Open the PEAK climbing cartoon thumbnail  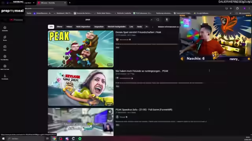pyautogui.click(x=81, y=49)
